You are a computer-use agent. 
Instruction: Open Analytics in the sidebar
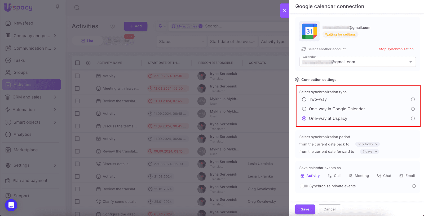click(22, 134)
